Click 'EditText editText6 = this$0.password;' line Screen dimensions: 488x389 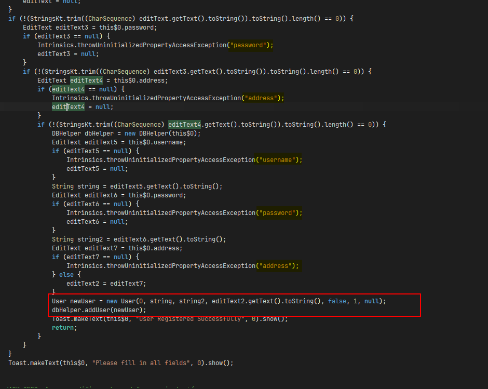tap(119, 195)
